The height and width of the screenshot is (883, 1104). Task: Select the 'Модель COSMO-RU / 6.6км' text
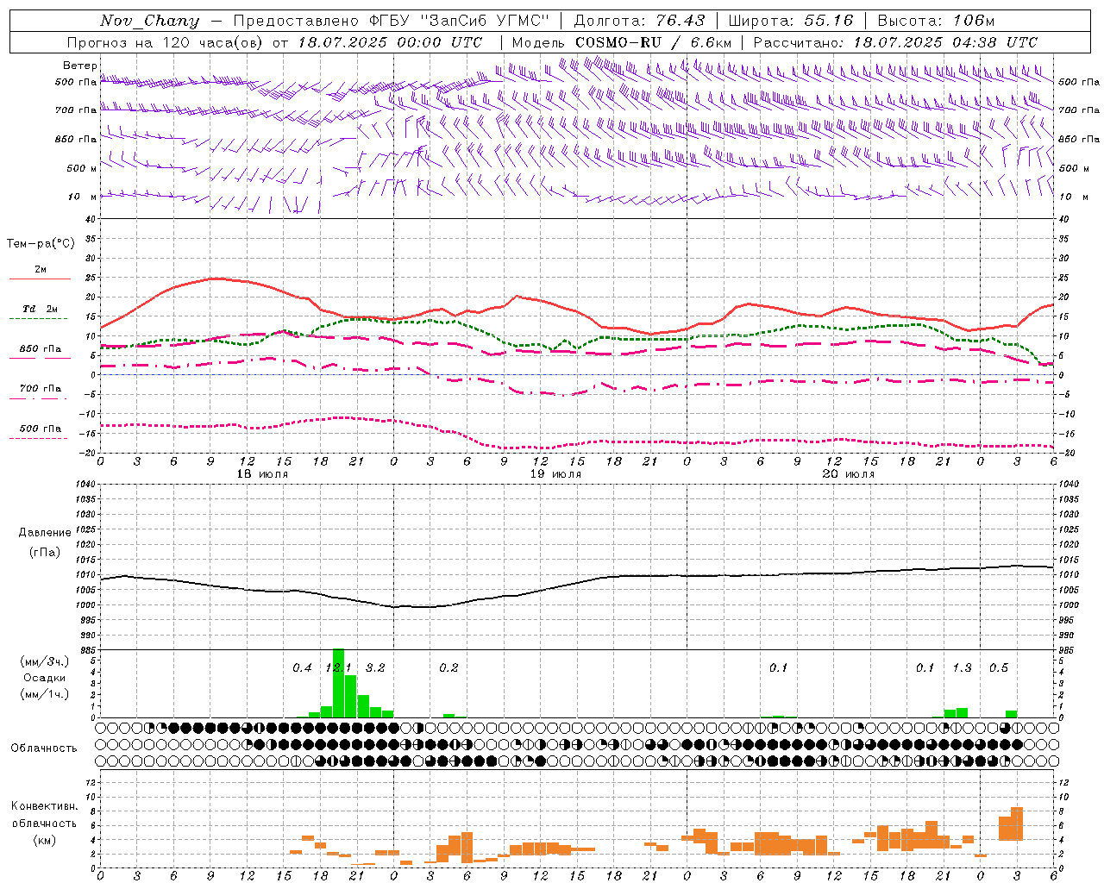coord(622,42)
